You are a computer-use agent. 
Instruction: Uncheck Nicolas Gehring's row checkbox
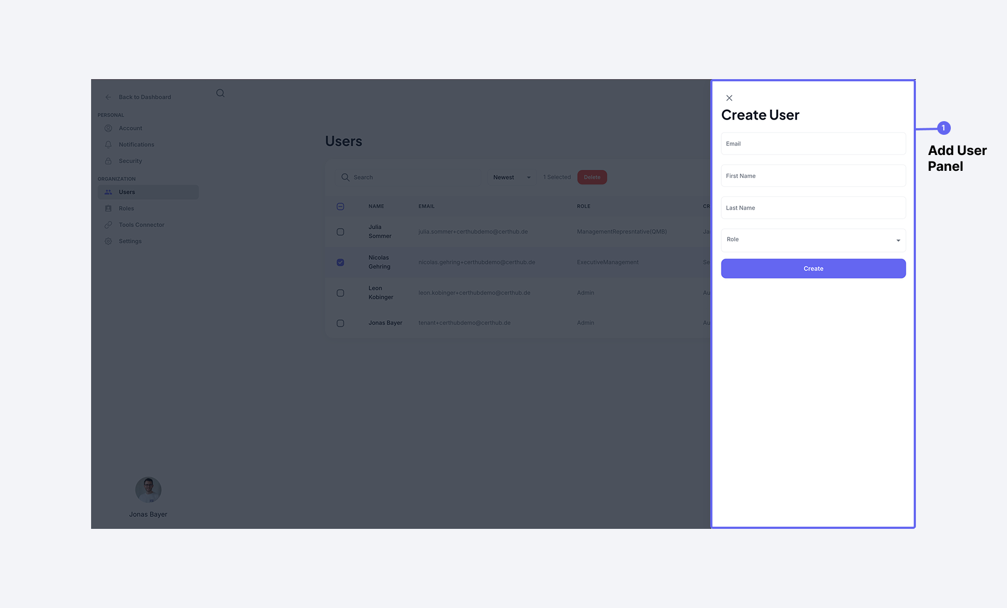tap(340, 262)
